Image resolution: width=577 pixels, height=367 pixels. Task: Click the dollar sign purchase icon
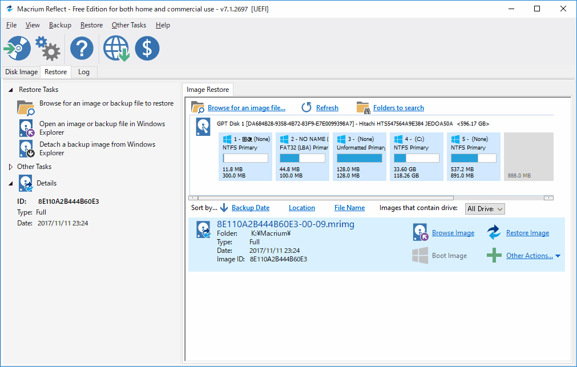coord(147,48)
